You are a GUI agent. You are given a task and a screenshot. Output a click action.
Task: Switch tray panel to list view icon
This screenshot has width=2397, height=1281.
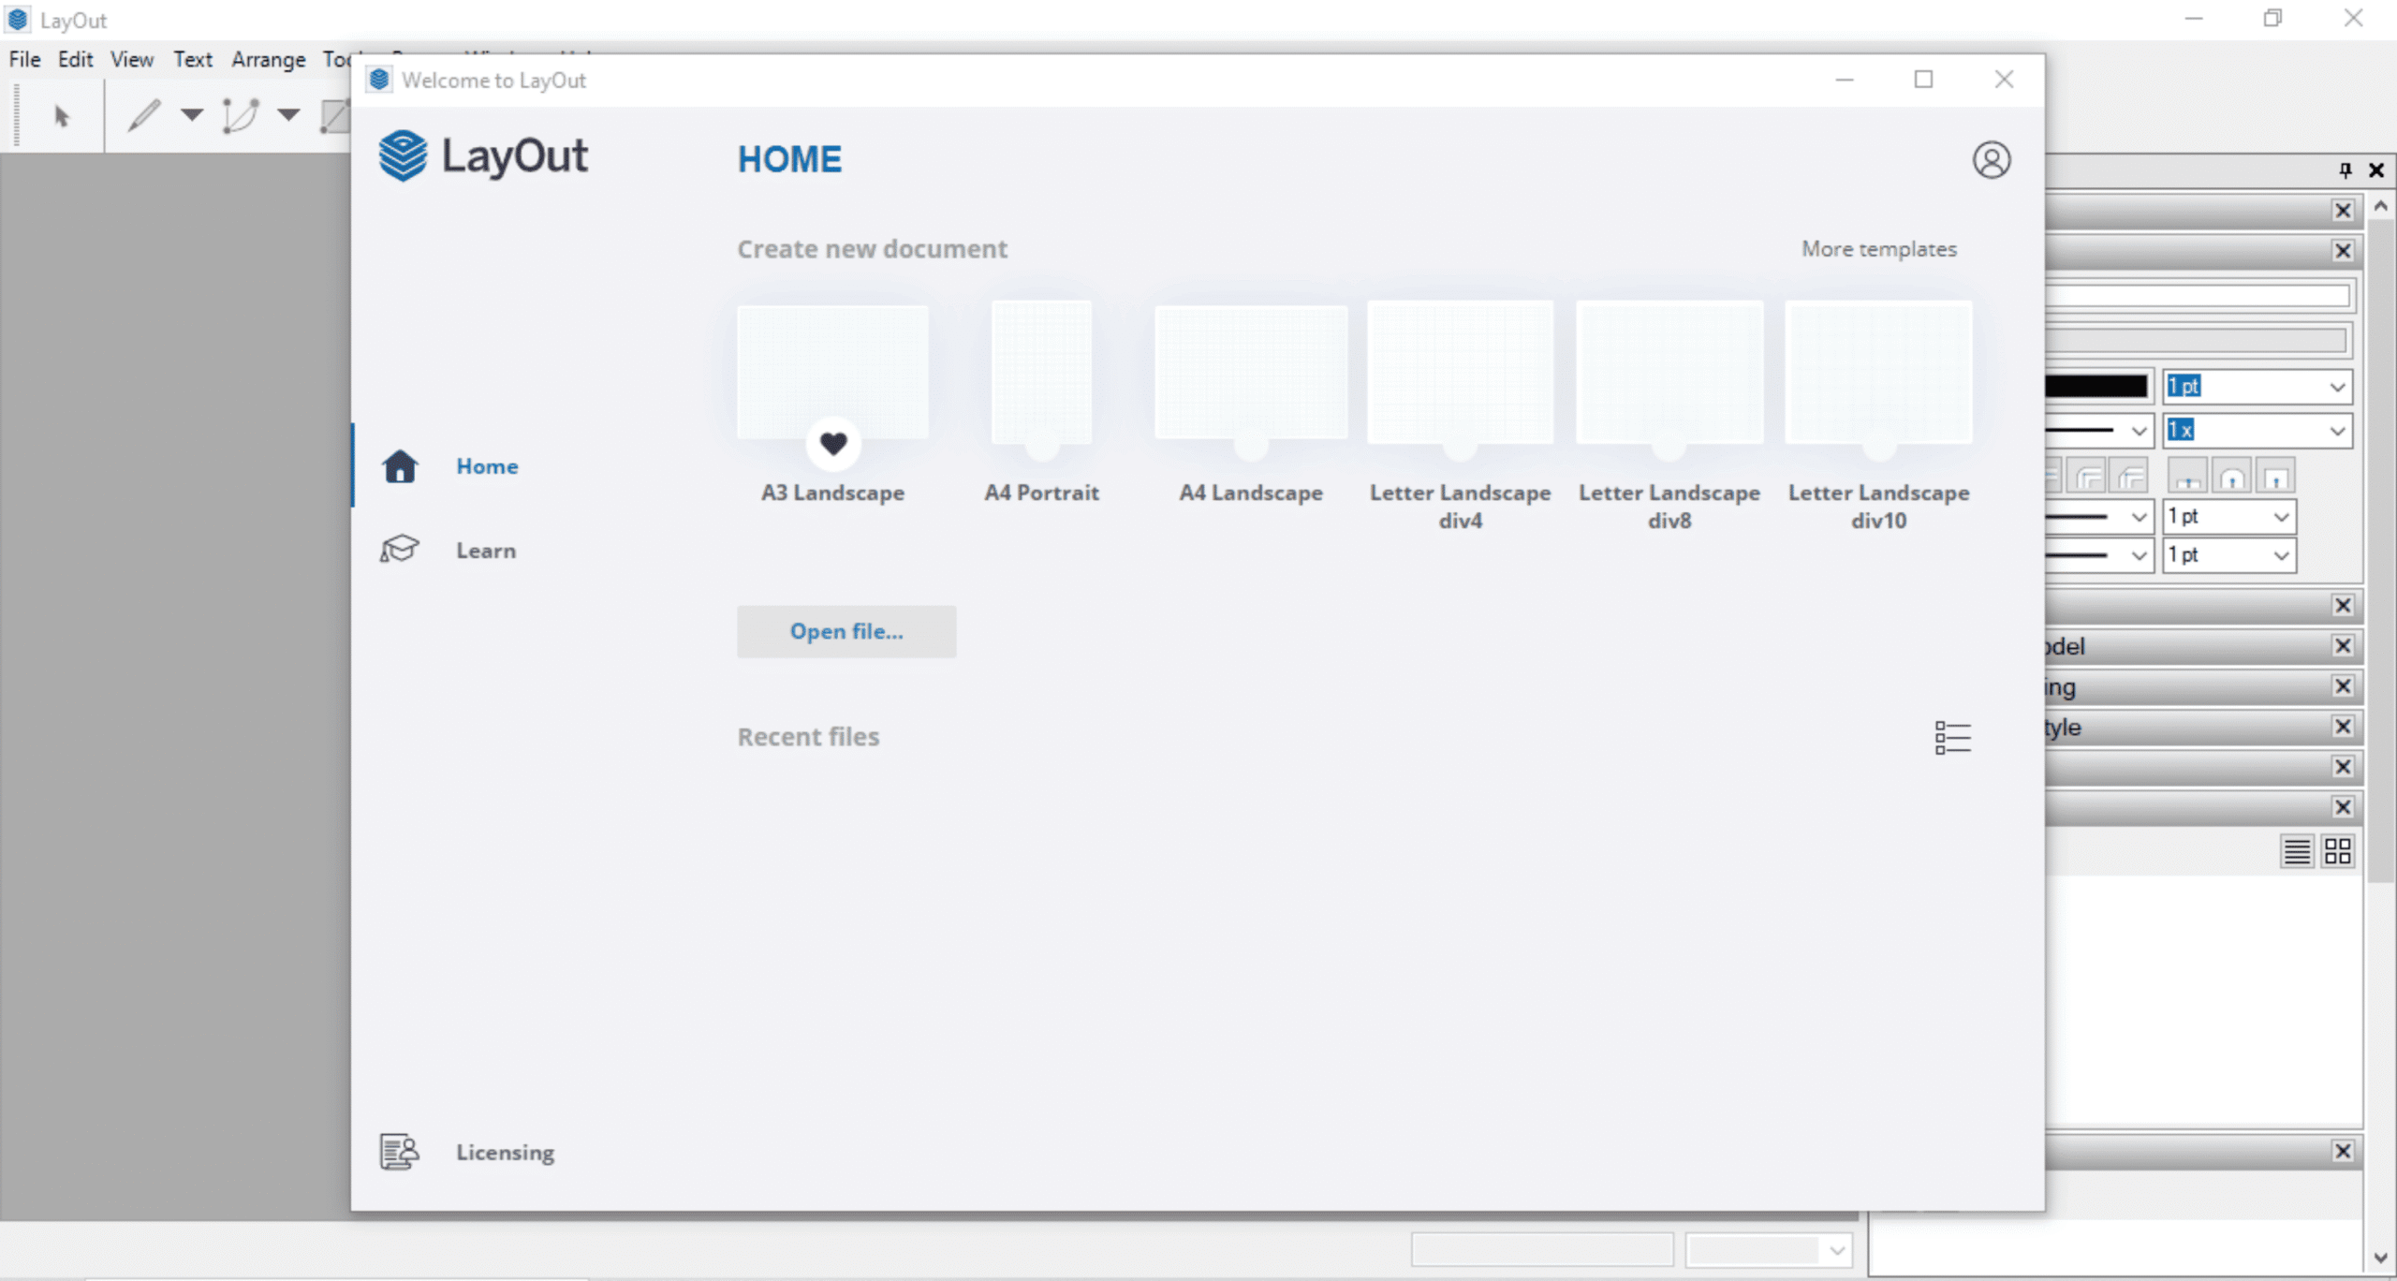[x=2297, y=851]
